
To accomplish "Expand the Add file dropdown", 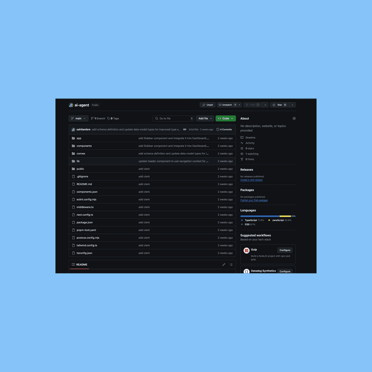I will [x=205, y=119].
